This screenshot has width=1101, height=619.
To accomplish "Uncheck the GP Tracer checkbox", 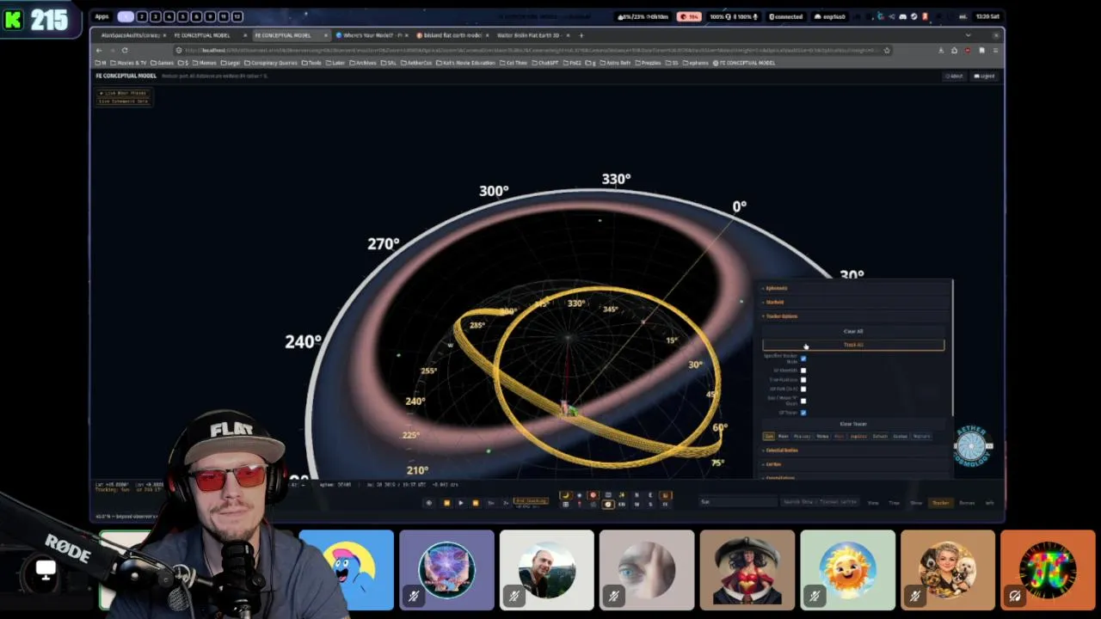I will click(x=803, y=413).
